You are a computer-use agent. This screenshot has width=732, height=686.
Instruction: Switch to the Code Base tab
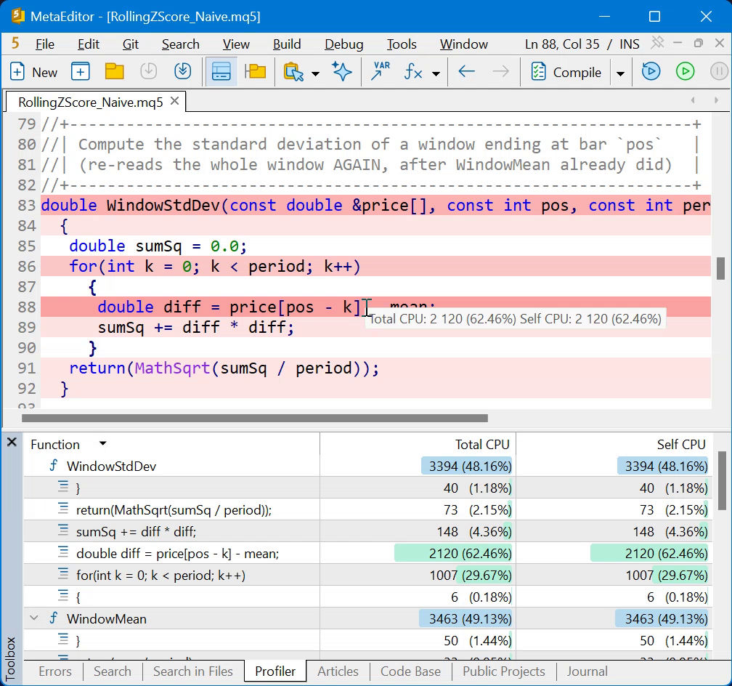click(x=410, y=671)
